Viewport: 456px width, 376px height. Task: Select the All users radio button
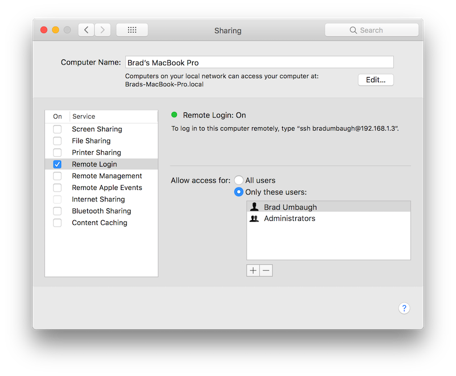click(239, 180)
